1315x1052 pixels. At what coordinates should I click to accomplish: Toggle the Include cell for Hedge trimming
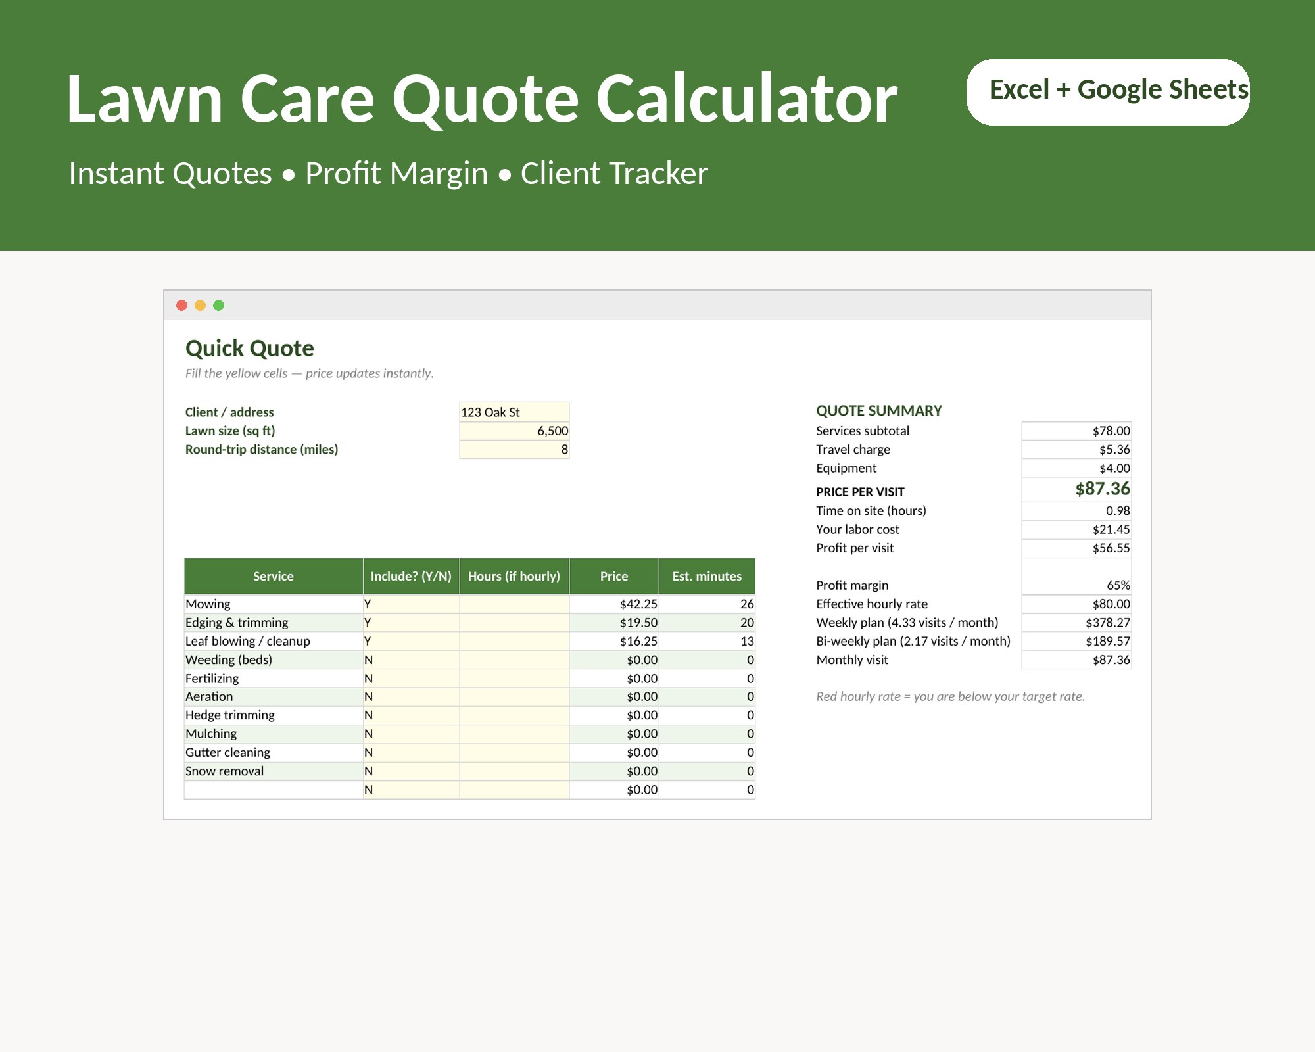tap(411, 715)
